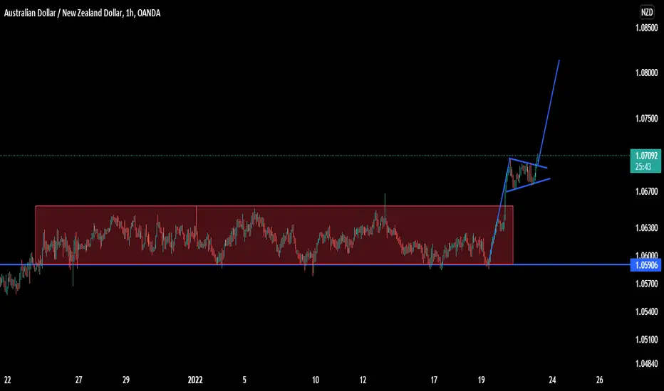Click the current price label 1.07092
This screenshot has width=664, height=391.
tap(646, 156)
